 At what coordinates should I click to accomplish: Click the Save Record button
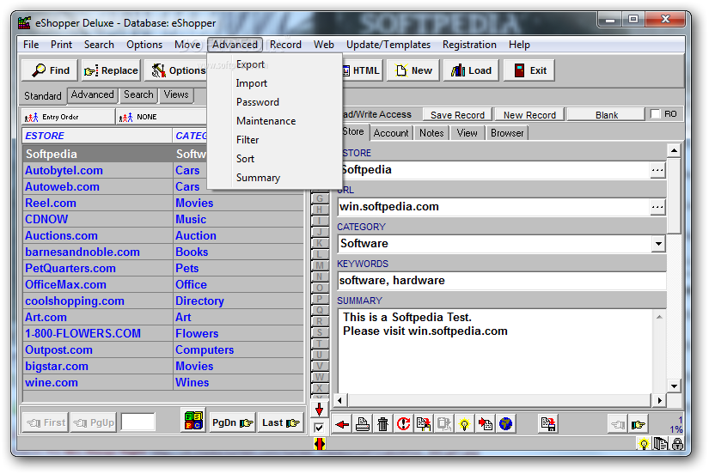(457, 115)
